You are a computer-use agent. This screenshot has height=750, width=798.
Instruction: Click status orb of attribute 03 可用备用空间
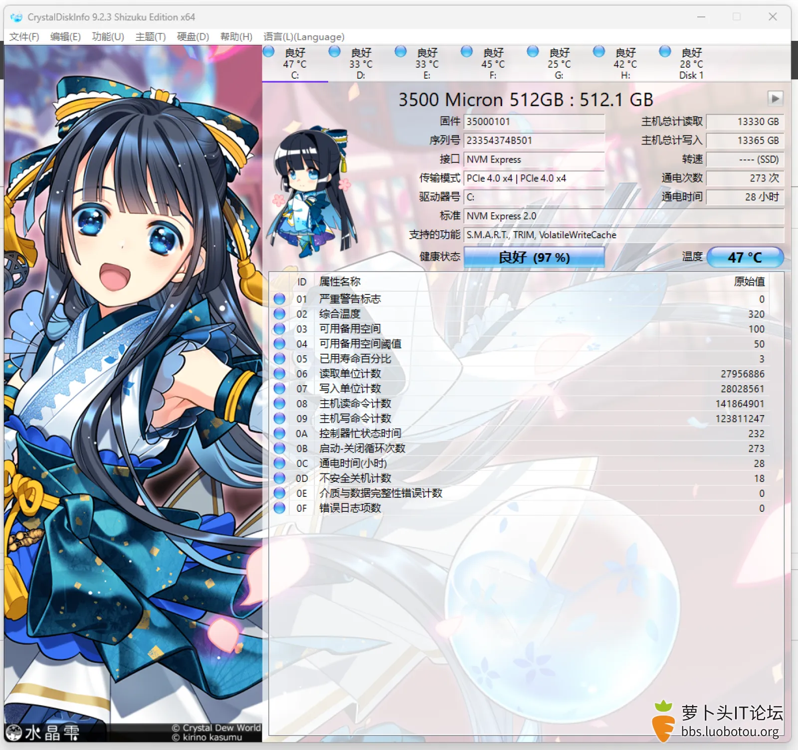(280, 329)
